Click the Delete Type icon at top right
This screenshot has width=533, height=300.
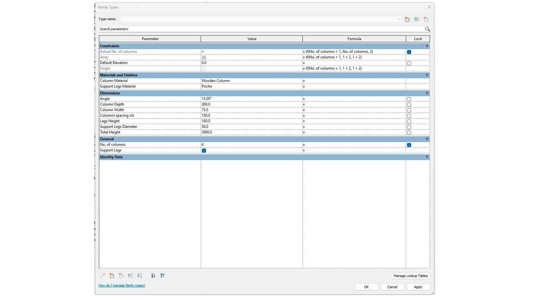[x=426, y=19]
